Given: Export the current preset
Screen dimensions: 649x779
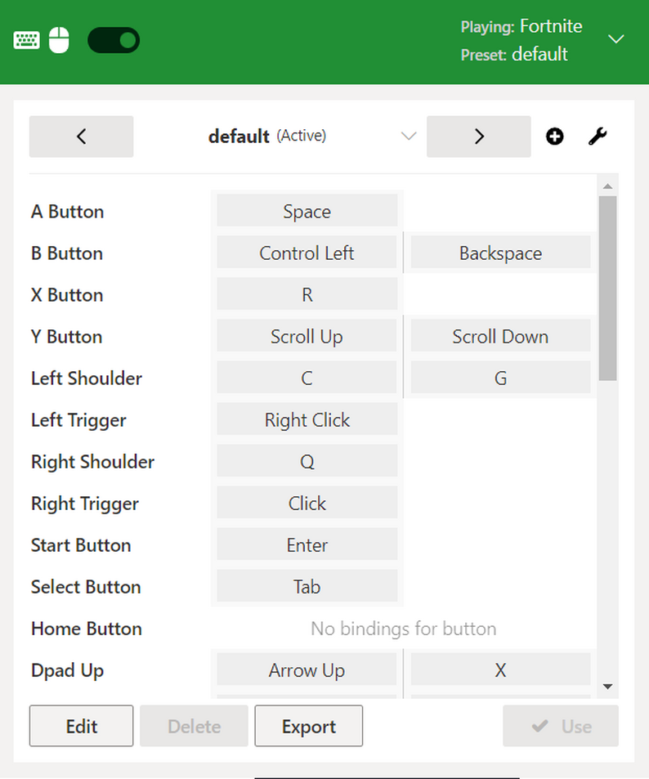Looking at the screenshot, I should [x=308, y=726].
